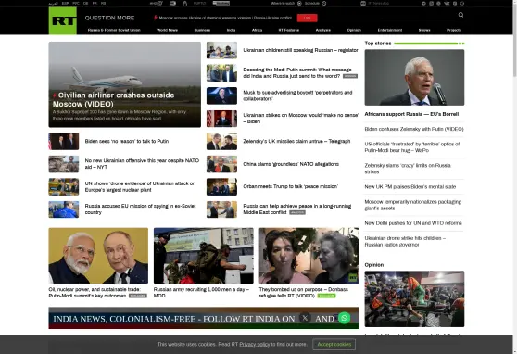The width and height of the screenshot is (517, 354).
Task: Open the Africa menu item
Action: 257,30
